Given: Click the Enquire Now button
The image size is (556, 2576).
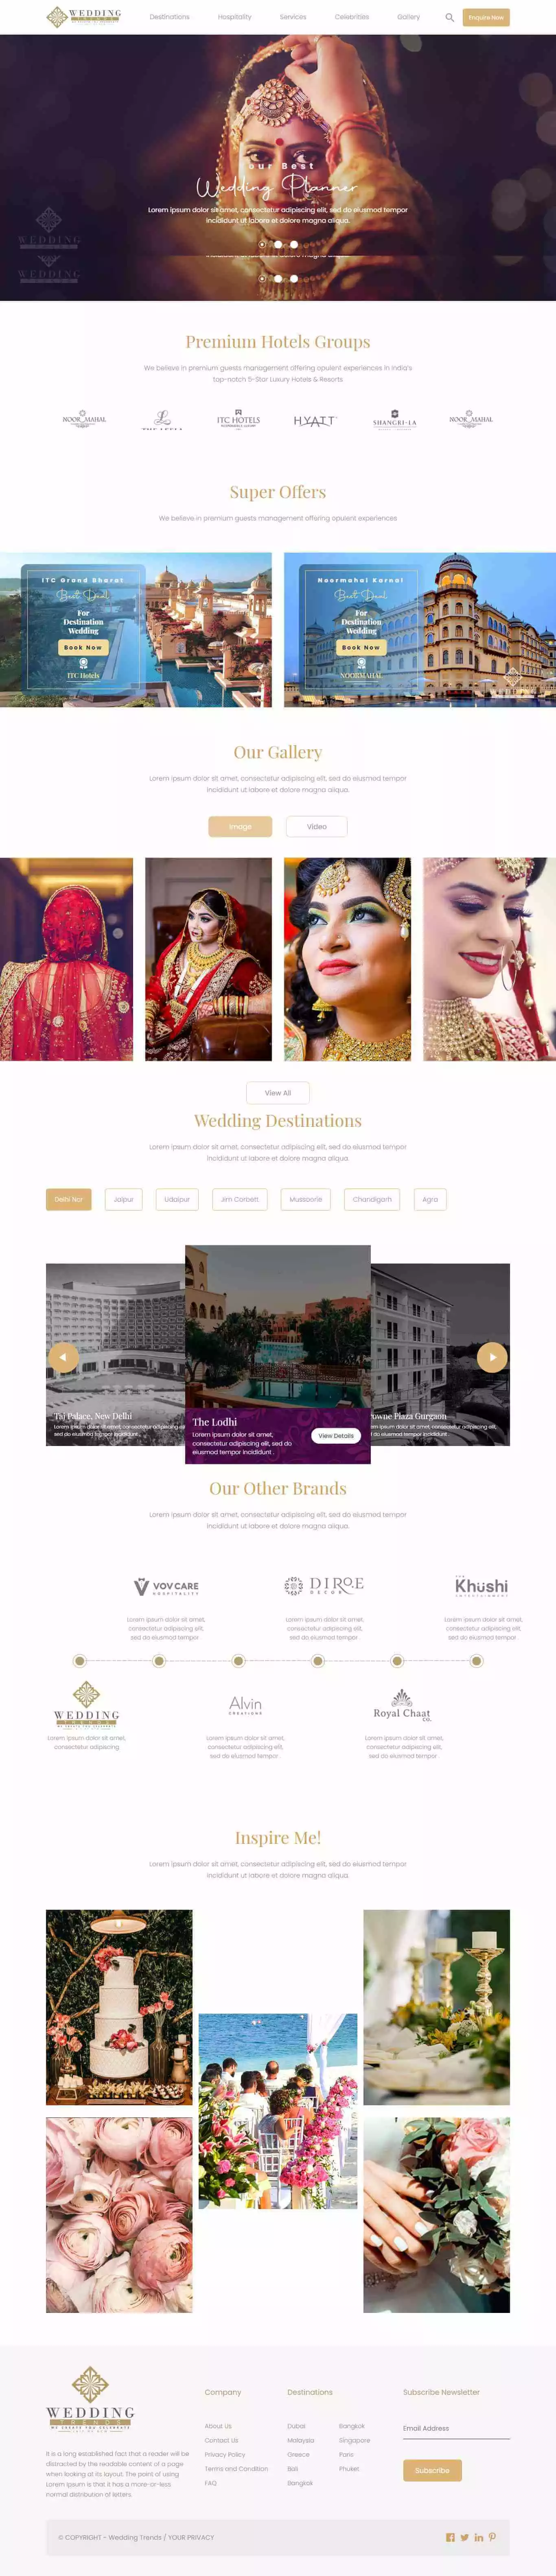Looking at the screenshot, I should [x=486, y=17].
